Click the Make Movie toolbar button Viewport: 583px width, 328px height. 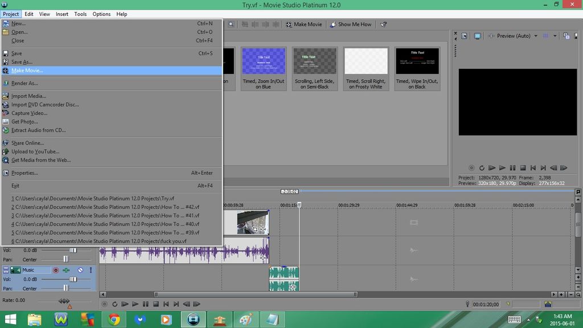coord(305,24)
